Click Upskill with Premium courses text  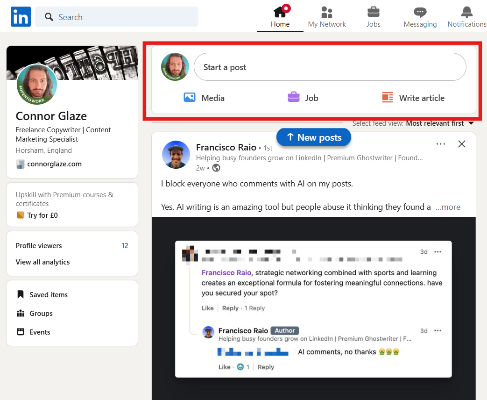coord(64,199)
